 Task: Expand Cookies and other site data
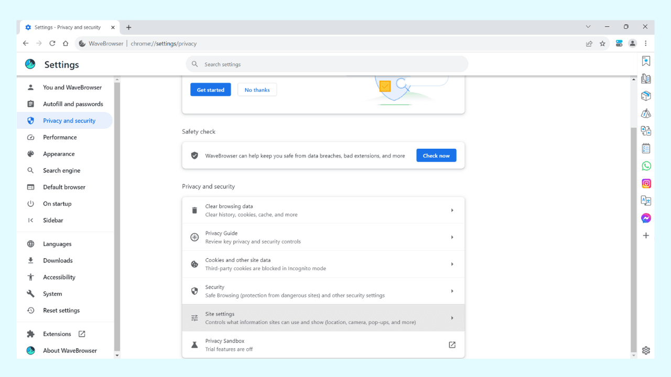pos(323,264)
